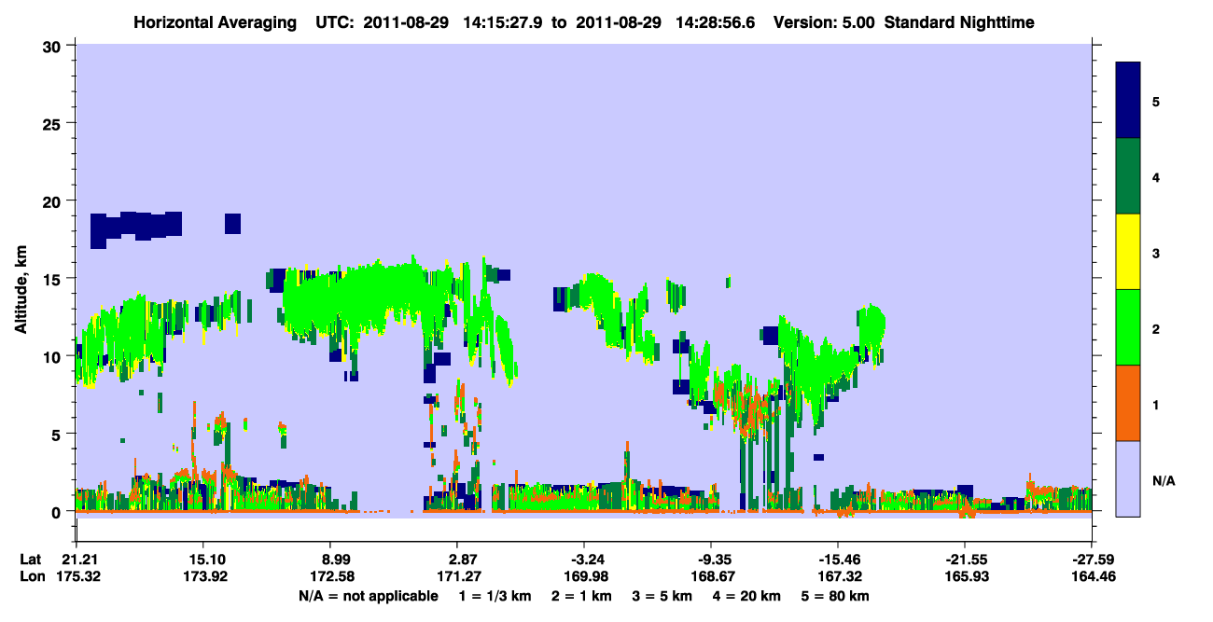Click the dark blue layer at 18 km altitude

coord(135,227)
